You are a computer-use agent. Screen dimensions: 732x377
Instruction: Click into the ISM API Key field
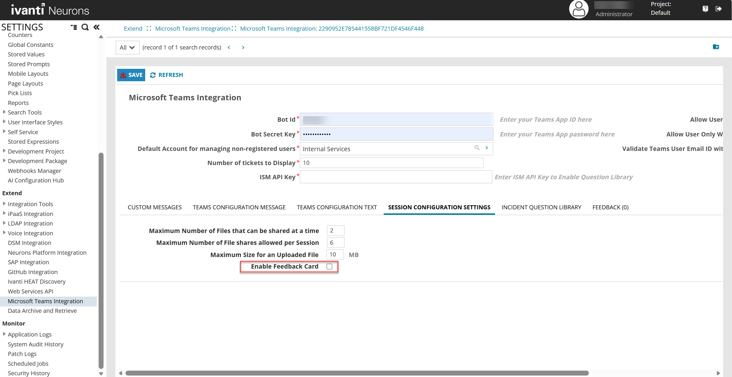[x=396, y=177]
